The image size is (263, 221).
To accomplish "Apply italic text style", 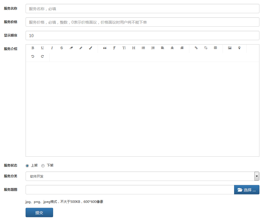I will [x=52, y=48].
